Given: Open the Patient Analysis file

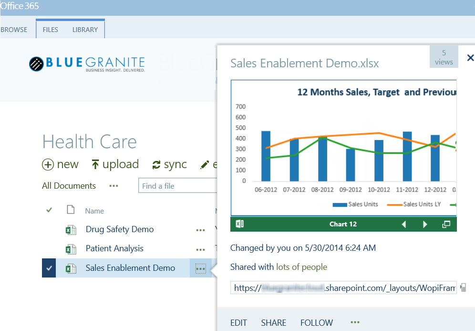Looking at the screenshot, I should pyautogui.click(x=114, y=248).
